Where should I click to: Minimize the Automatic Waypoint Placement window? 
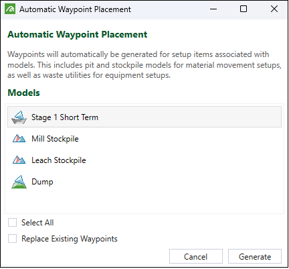click(213, 9)
